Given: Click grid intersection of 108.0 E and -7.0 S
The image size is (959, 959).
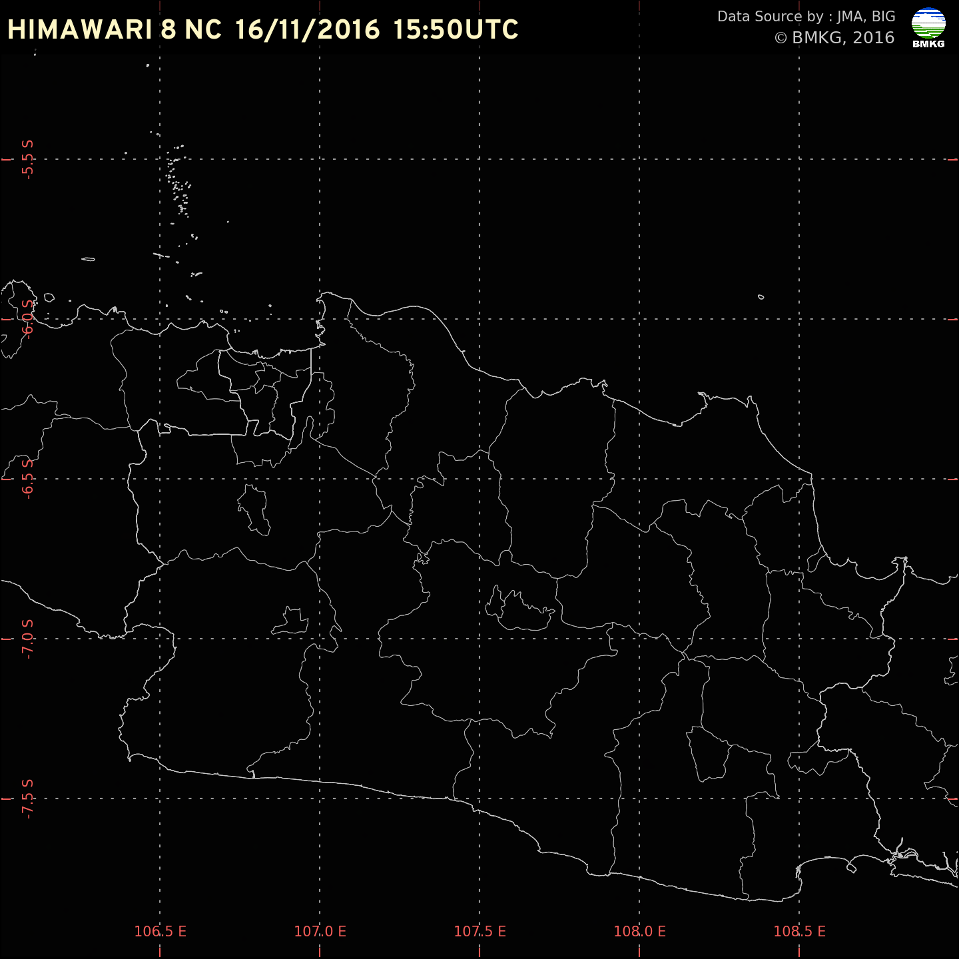Looking at the screenshot, I should click(639, 639).
